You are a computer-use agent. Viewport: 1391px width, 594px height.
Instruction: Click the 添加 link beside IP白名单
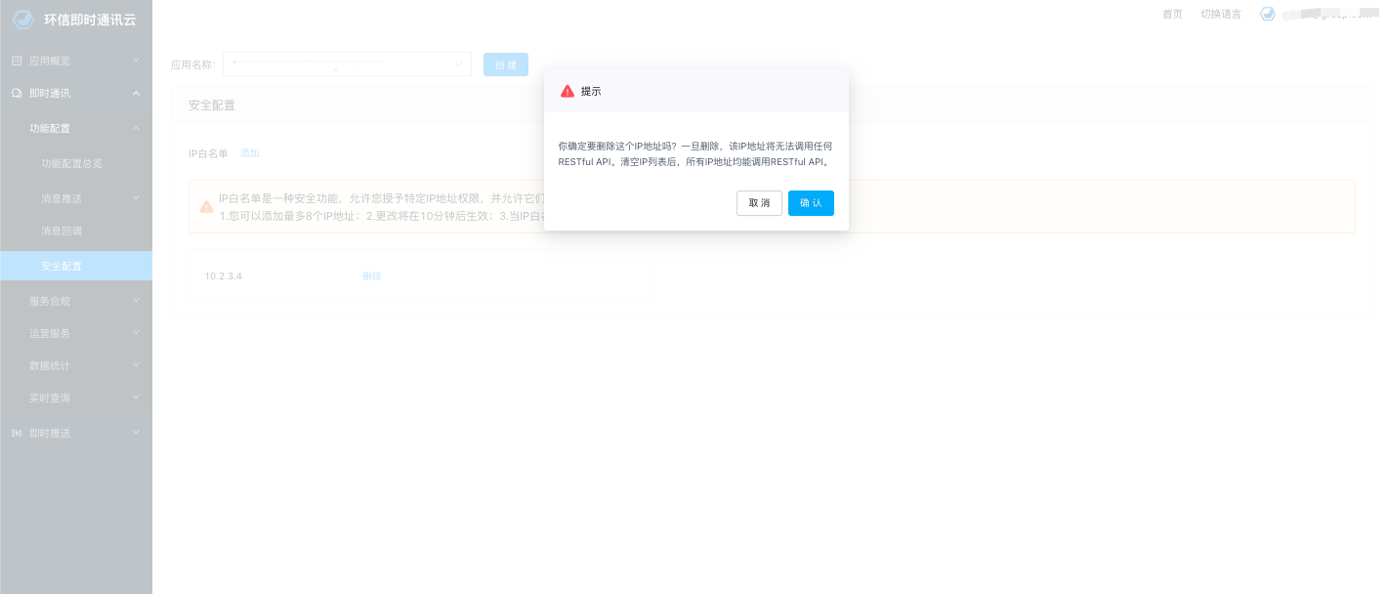tap(250, 153)
